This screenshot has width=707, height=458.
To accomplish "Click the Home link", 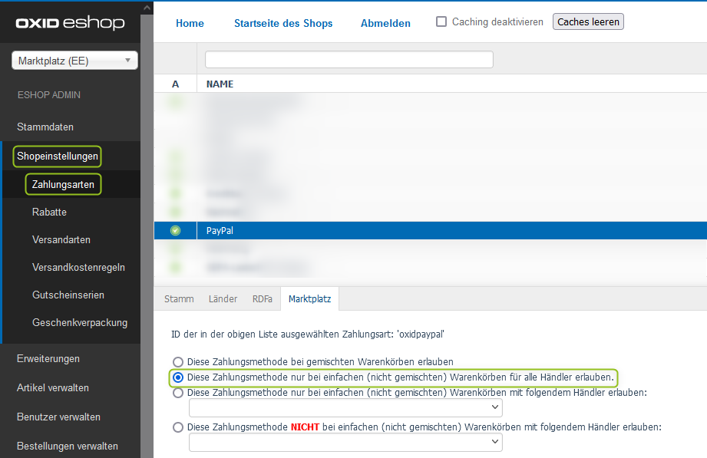I will (190, 24).
